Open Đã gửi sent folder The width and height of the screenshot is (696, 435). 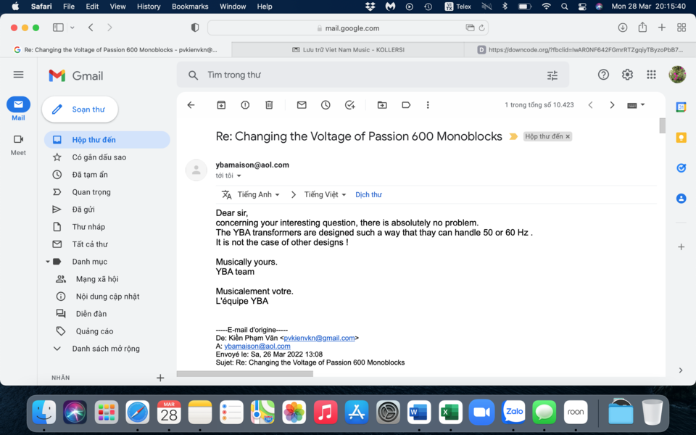coord(107,209)
